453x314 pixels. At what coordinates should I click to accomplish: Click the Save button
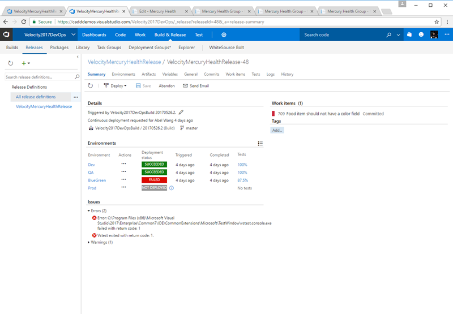[x=143, y=86]
